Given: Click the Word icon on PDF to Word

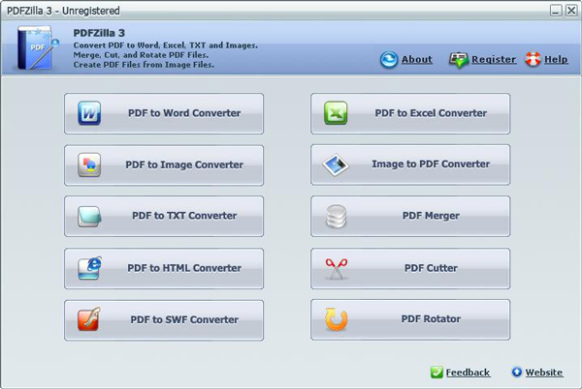Looking at the screenshot, I should [x=89, y=113].
